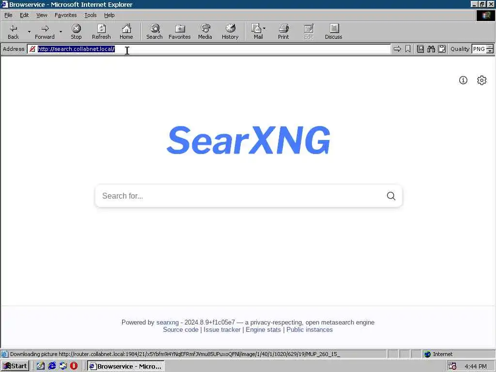
Task: Open the Back history dropdown arrow
Action: 29,31
